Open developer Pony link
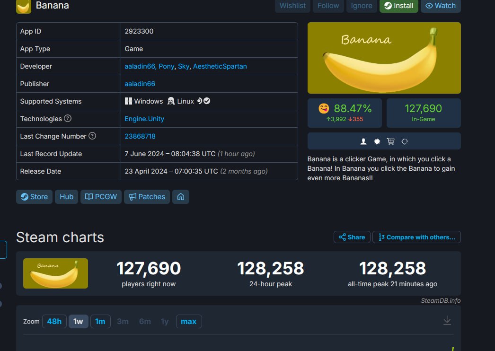Screen dimensions: 495x351 point(167,66)
